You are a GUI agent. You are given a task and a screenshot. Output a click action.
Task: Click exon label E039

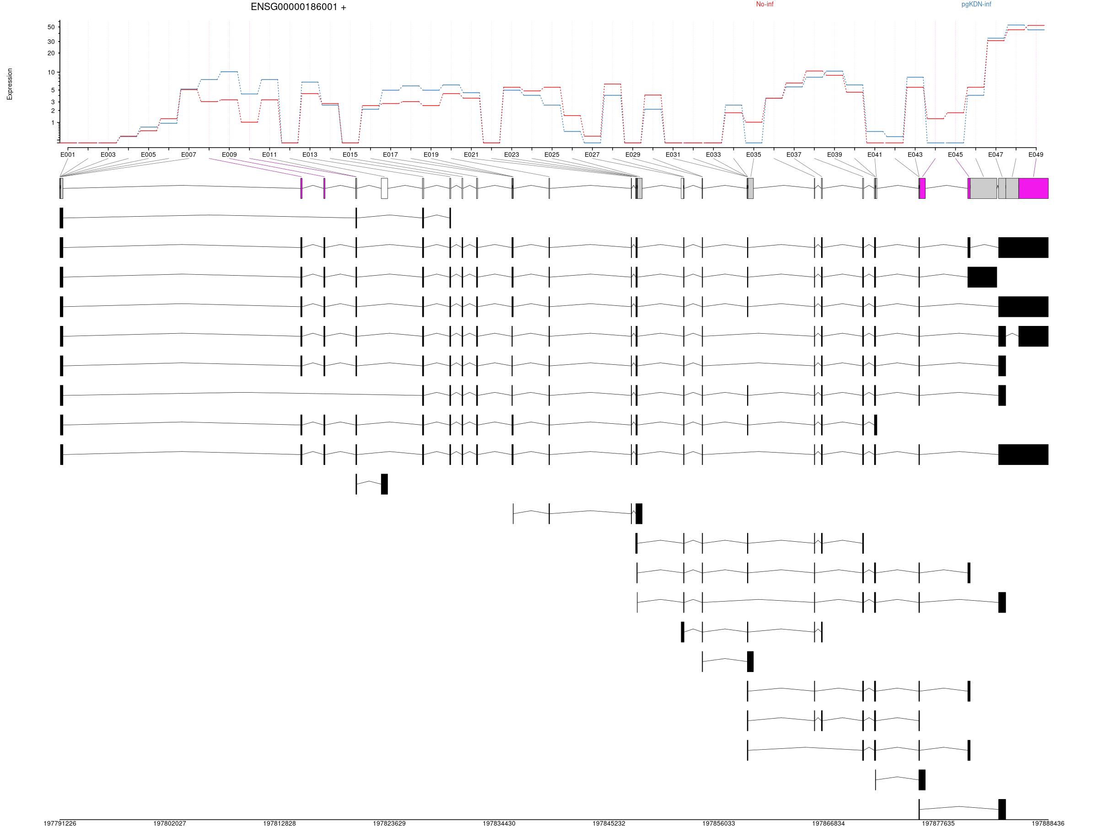(x=834, y=155)
